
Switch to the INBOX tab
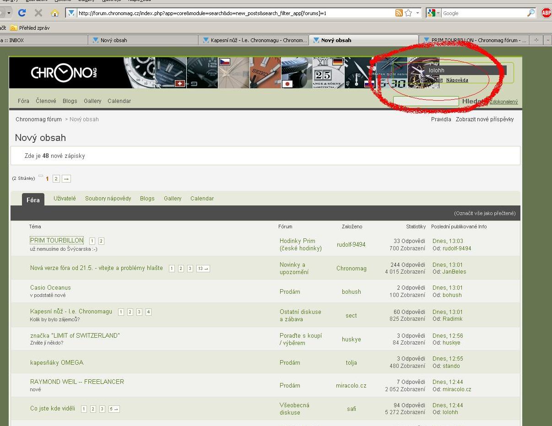tap(43, 40)
